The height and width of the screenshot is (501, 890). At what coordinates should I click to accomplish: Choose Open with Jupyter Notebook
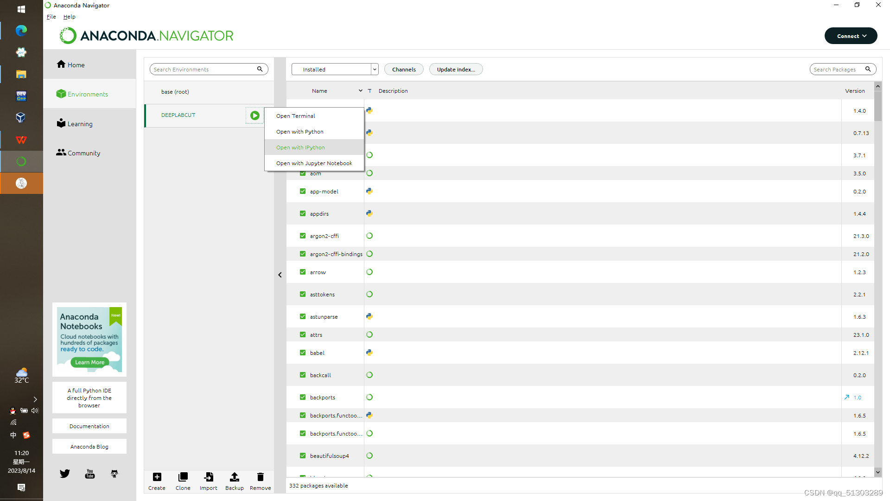click(x=314, y=163)
